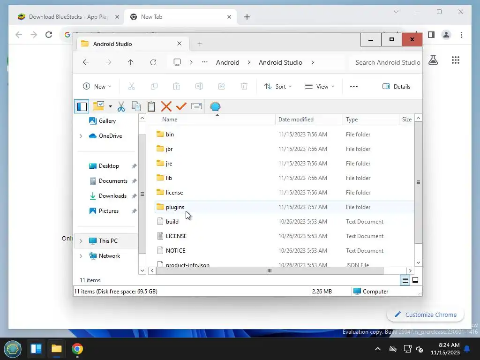Click the Paste icon in command bar
The height and width of the screenshot is (360, 480).
coord(177,87)
